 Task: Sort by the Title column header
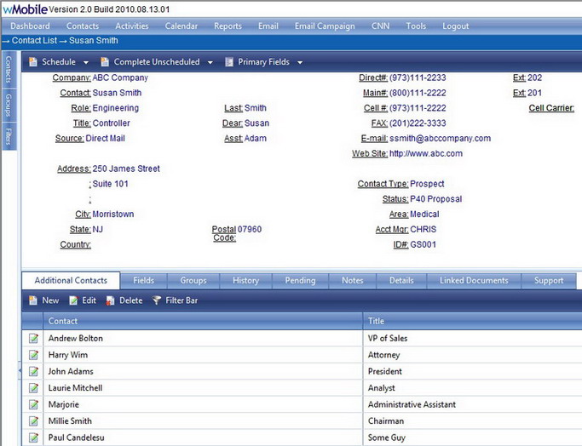click(376, 321)
